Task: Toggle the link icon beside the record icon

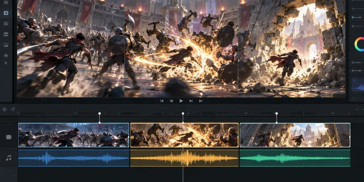Action: [13, 109]
